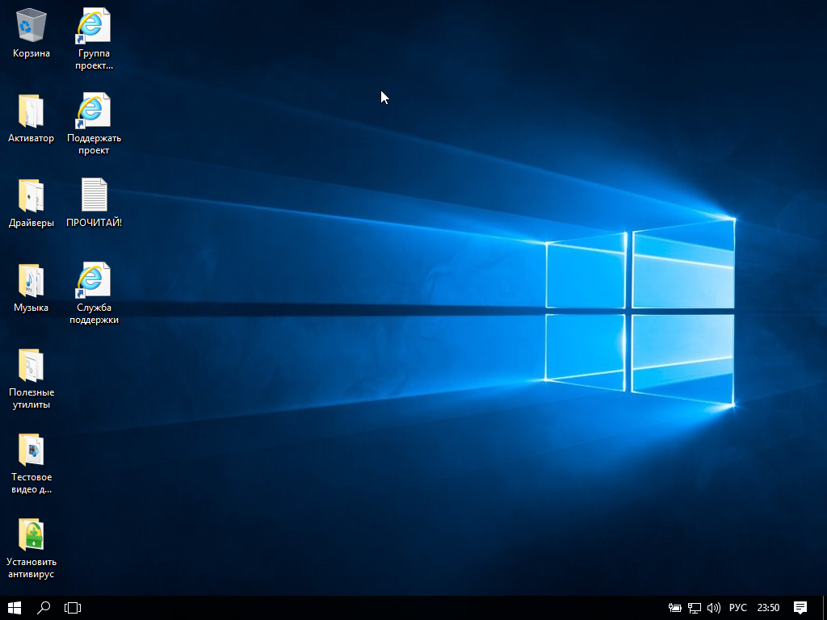Open the Windows Start menu
The width and height of the screenshot is (827, 620).
pyautogui.click(x=15, y=608)
